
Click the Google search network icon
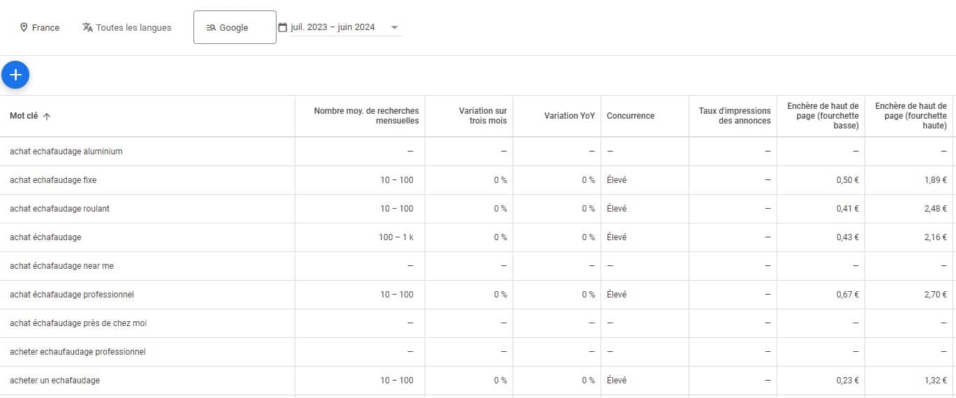pyautogui.click(x=211, y=28)
